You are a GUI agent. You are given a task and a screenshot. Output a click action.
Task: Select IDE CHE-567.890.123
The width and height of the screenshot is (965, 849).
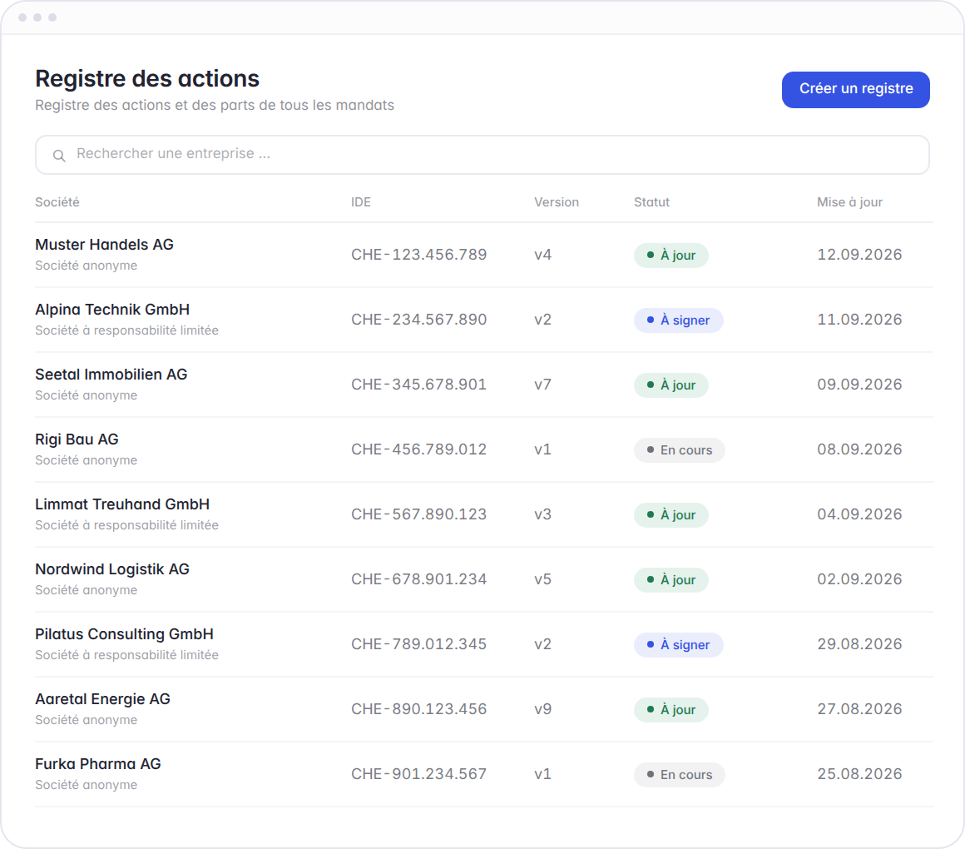pyautogui.click(x=418, y=514)
